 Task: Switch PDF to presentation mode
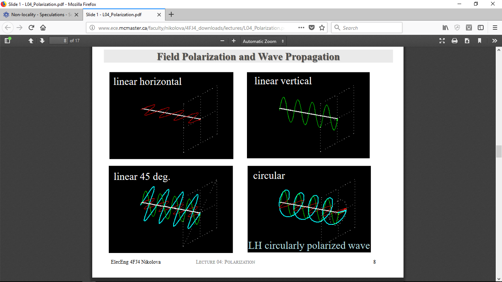pos(442,41)
